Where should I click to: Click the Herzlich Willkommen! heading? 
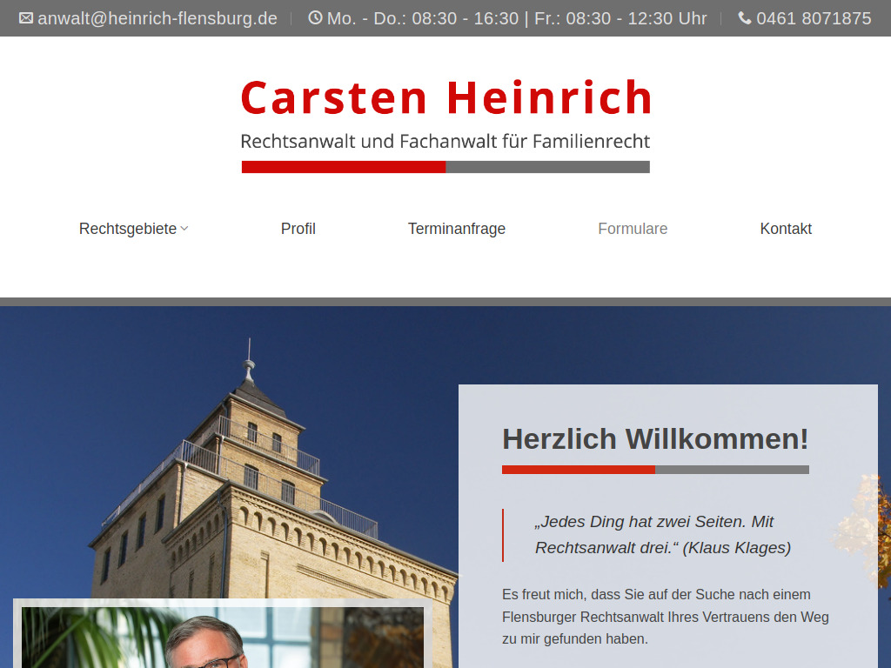pos(655,439)
